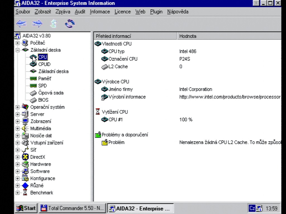Expand the Operační systém node
This screenshot has width=286, height=214.
coord(18,107)
